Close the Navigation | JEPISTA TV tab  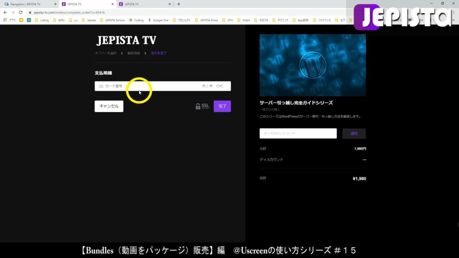[x=55, y=4]
